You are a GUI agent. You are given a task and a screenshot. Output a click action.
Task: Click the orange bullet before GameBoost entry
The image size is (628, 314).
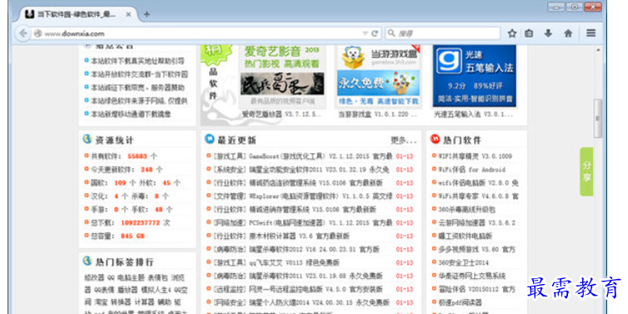point(208,156)
